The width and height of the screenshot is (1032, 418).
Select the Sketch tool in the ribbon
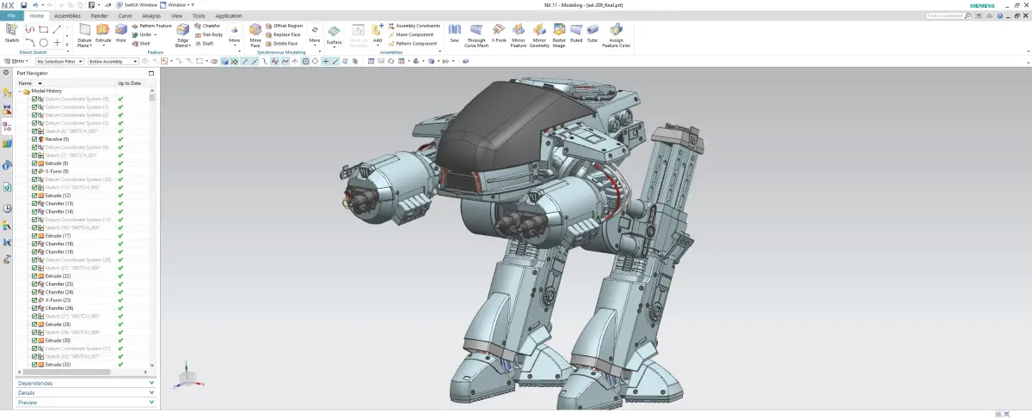pyautogui.click(x=12, y=33)
